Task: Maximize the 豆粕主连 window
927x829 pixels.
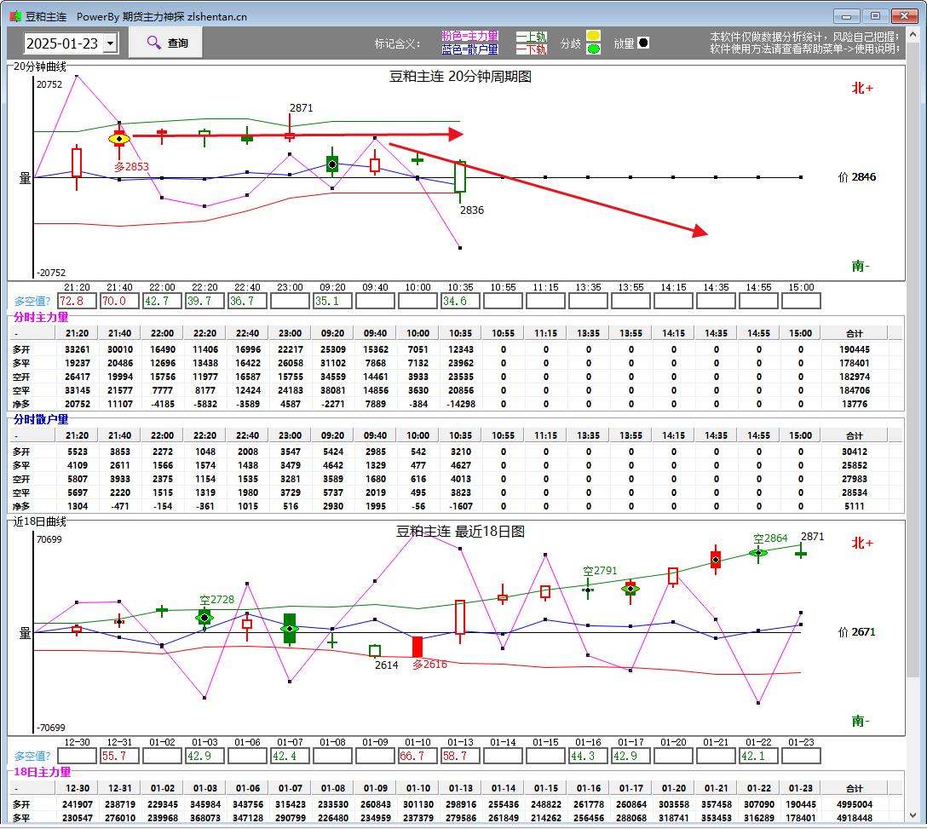Action: point(875,15)
